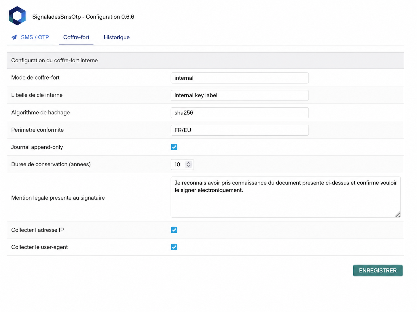Toggle Journal append-only checkbox
The width and height of the screenshot is (417, 312).
coord(174,147)
